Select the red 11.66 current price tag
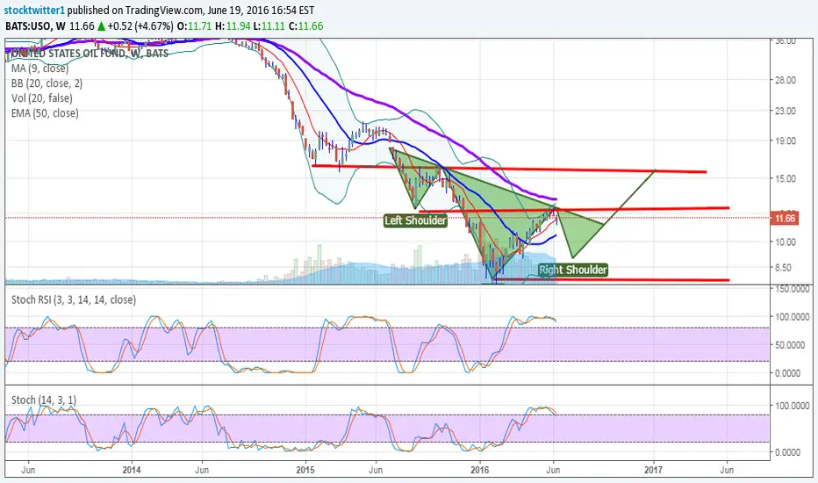The height and width of the screenshot is (483, 818). coord(785,219)
